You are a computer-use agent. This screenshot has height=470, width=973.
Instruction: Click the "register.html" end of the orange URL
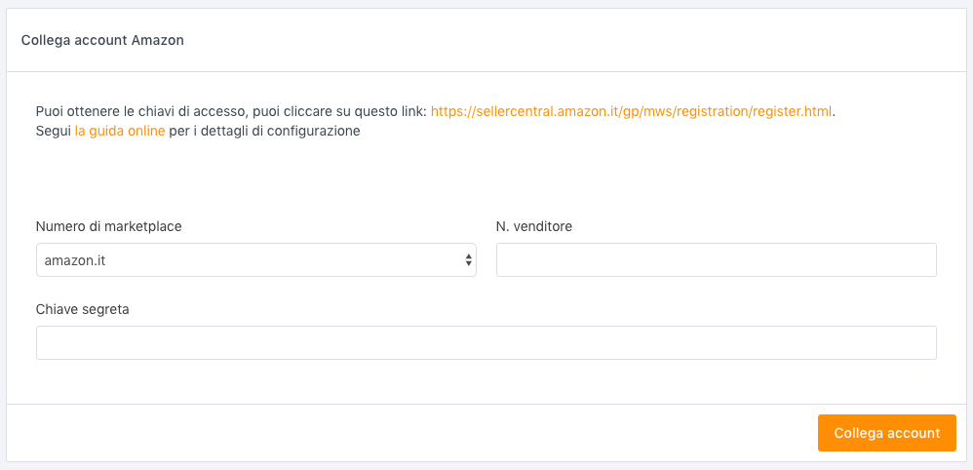point(792,111)
